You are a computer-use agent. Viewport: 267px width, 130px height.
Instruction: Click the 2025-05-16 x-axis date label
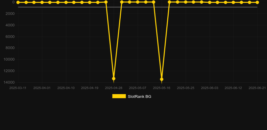point(162,88)
